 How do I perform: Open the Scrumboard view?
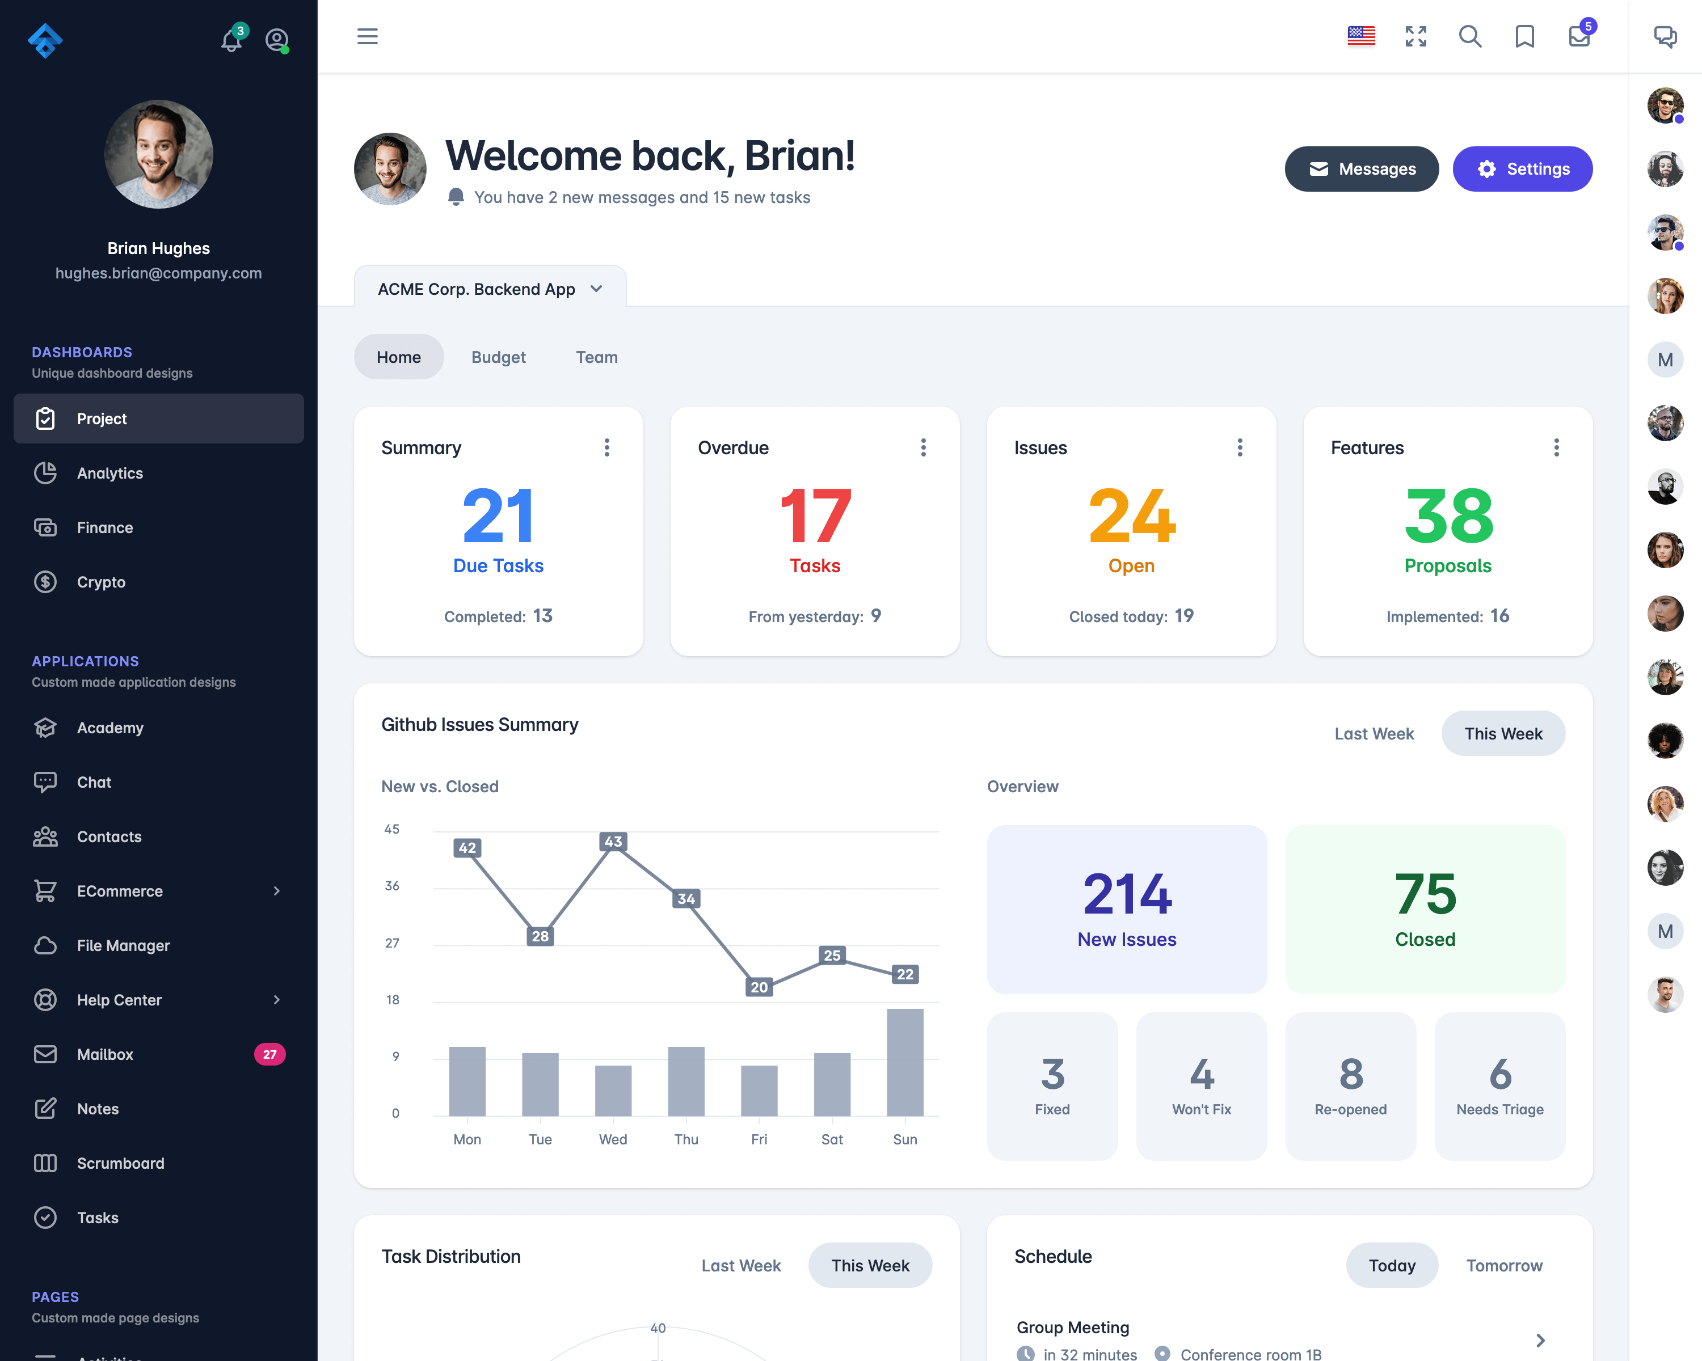click(x=120, y=1163)
